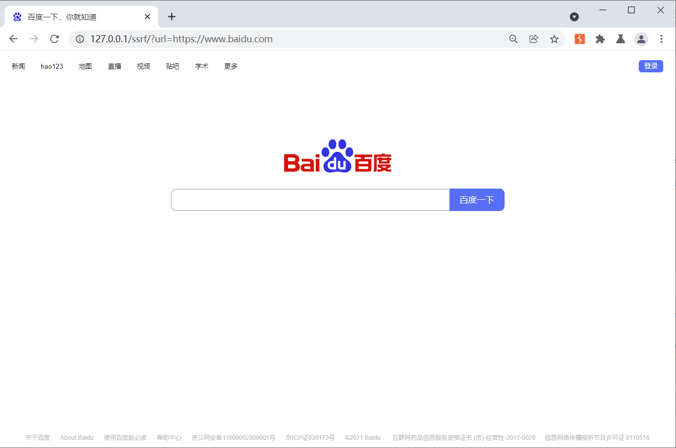Click the zoom magnifier icon in address bar

click(x=513, y=39)
